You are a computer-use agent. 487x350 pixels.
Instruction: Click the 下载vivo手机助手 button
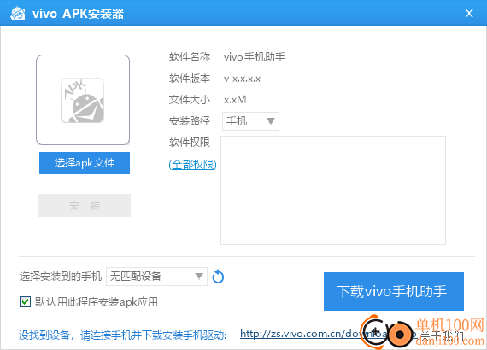(x=394, y=291)
